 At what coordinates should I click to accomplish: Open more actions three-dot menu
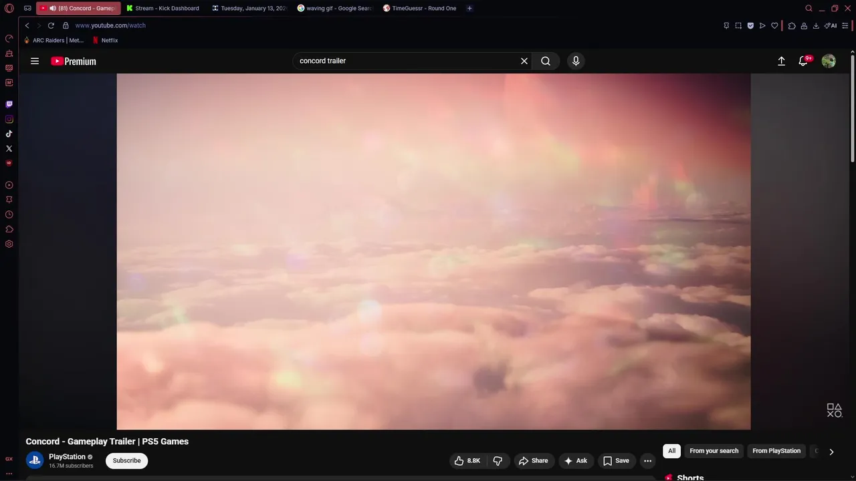(x=647, y=461)
